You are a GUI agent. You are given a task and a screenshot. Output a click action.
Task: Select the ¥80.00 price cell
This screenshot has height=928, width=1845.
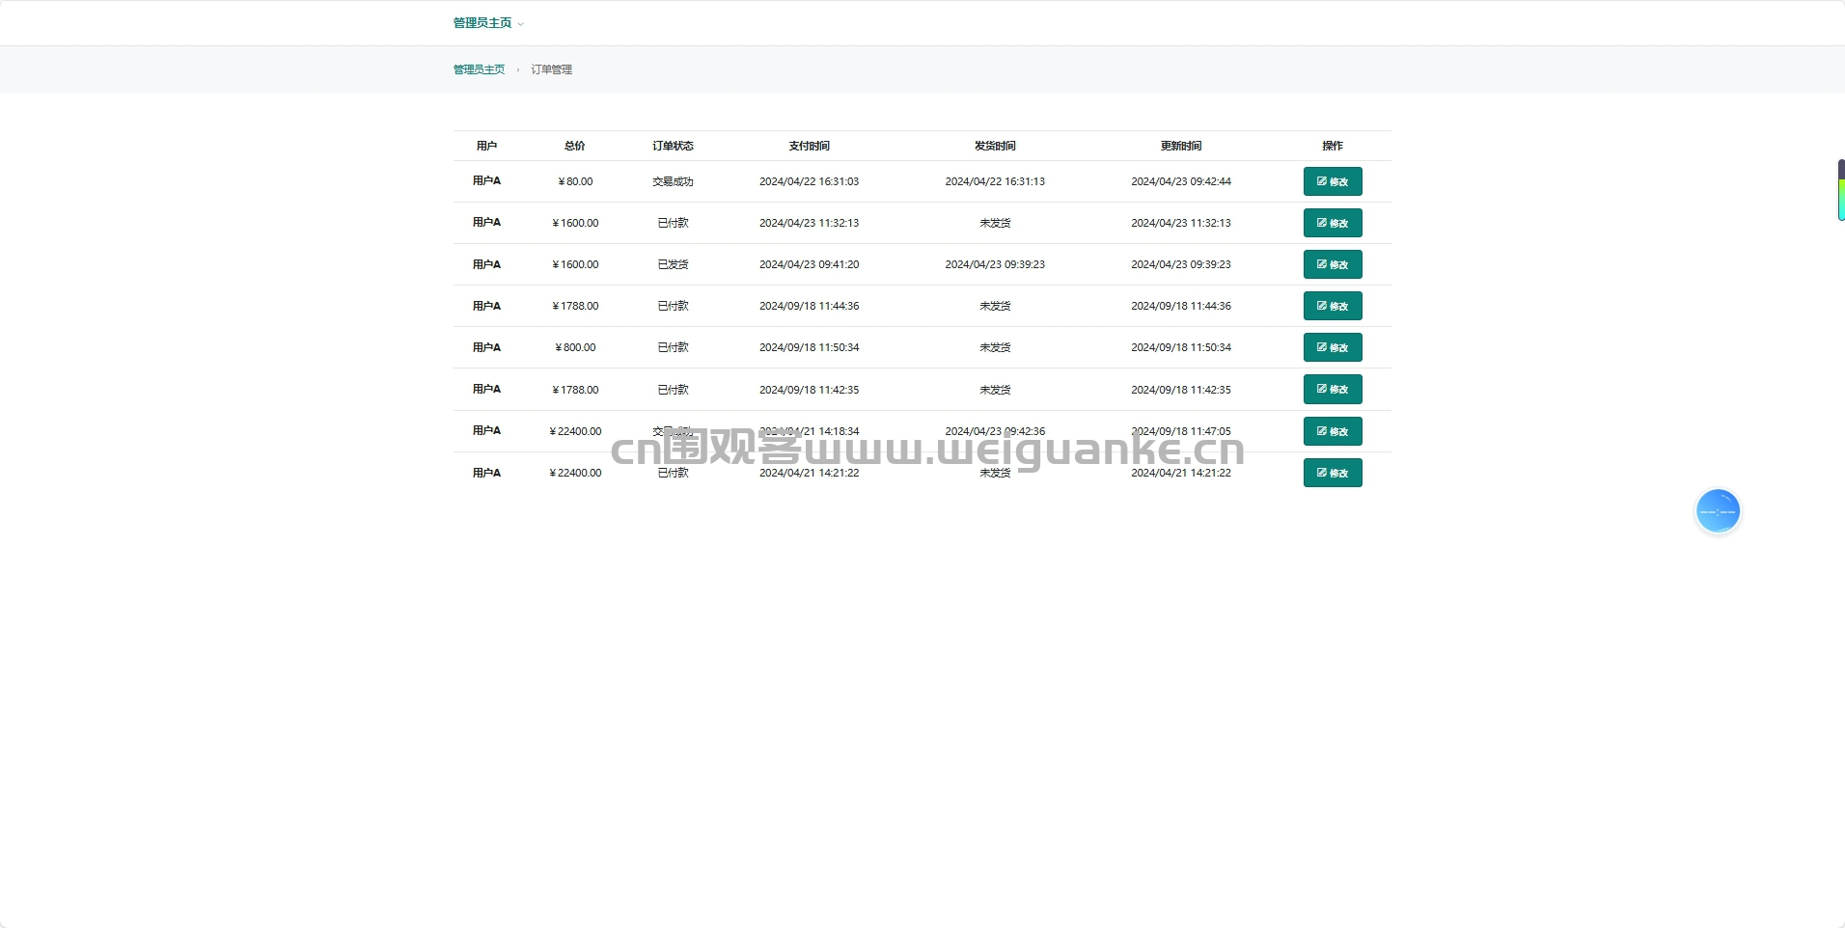pos(575,181)
